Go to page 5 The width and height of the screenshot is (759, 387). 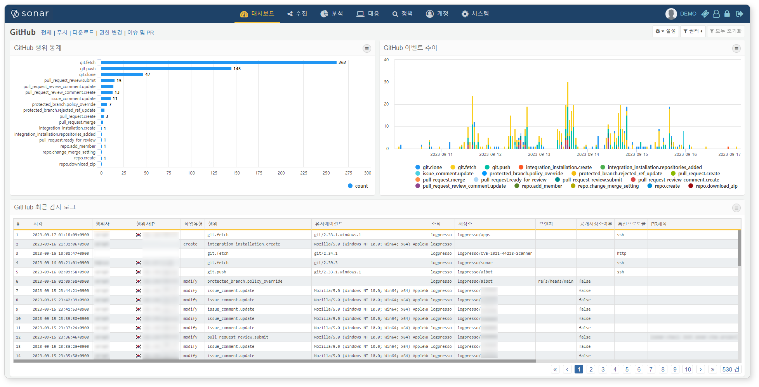627,370
